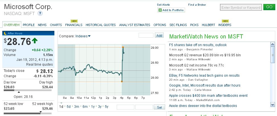Click the Add comparison button
Image resolution: width=277 pixels, height=116 pixels.
coord(159,35)
